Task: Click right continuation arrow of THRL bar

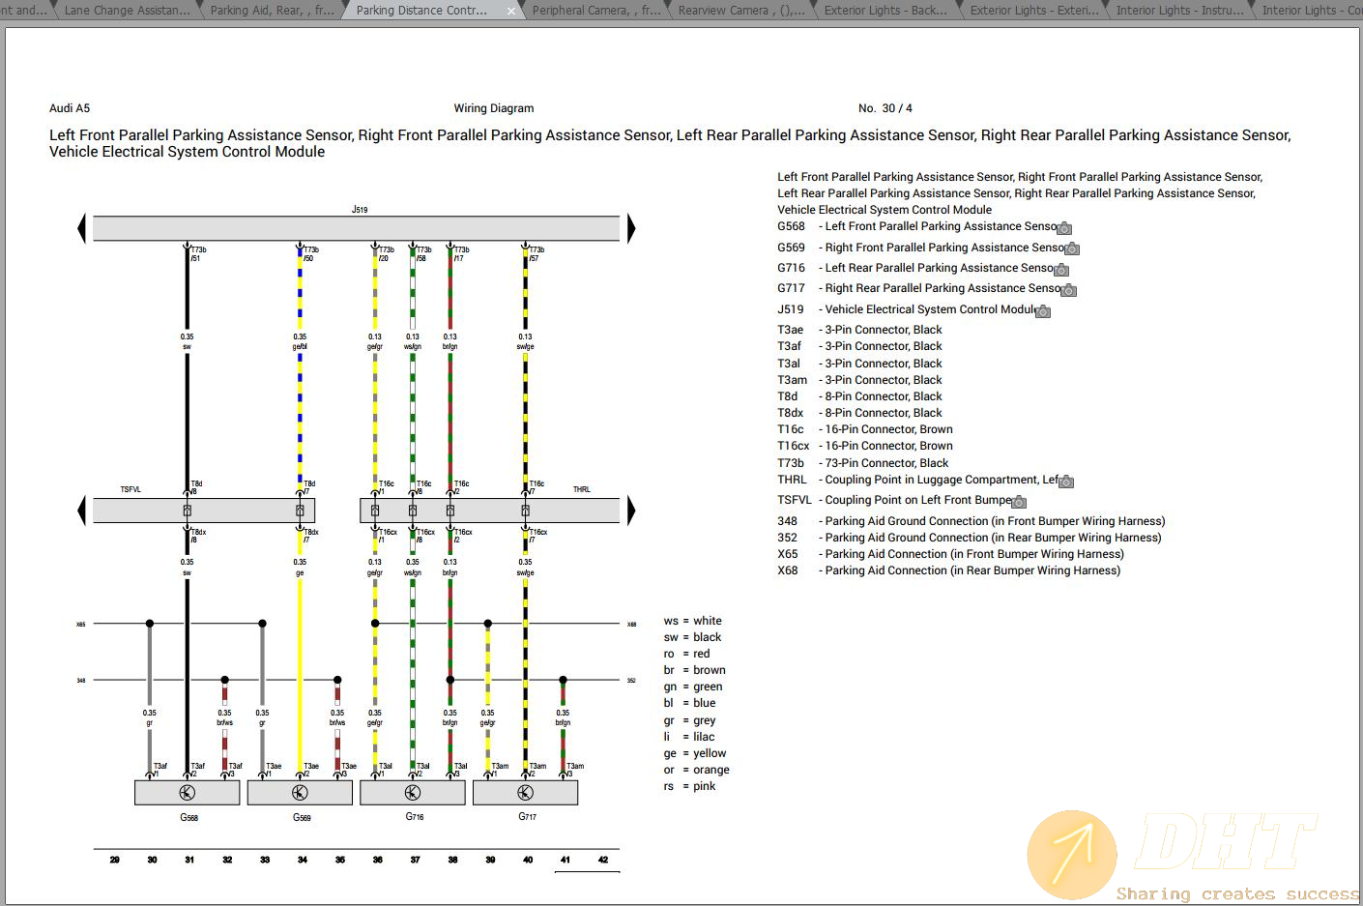Action: 631,510
